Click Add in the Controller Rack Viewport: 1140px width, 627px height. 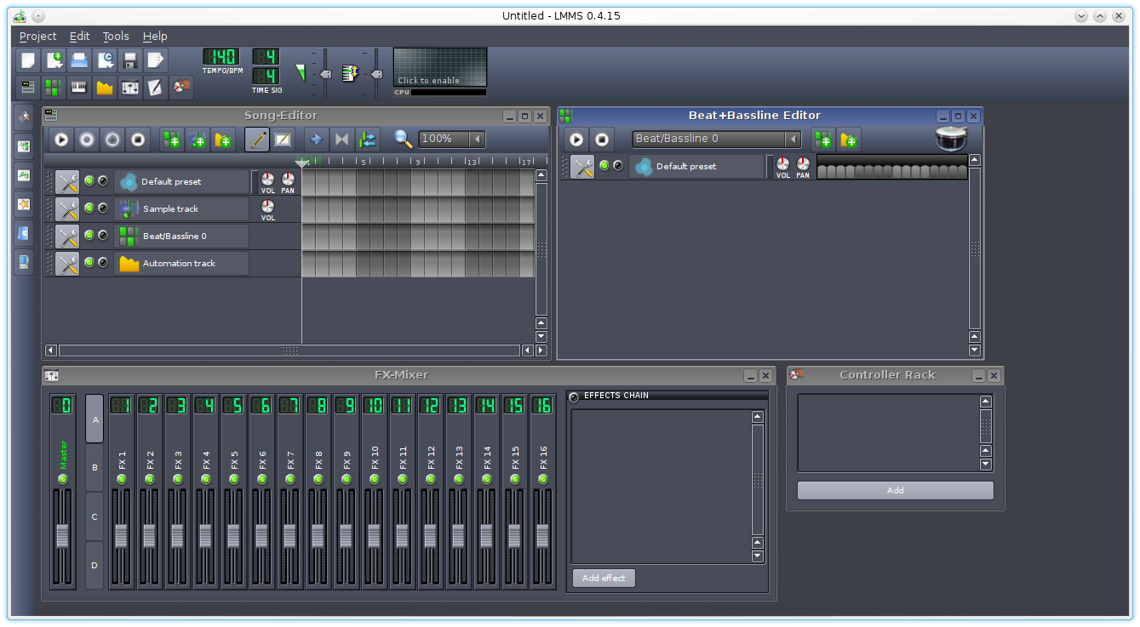(895, 491)
